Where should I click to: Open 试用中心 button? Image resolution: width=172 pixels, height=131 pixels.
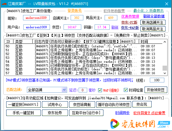55,105
